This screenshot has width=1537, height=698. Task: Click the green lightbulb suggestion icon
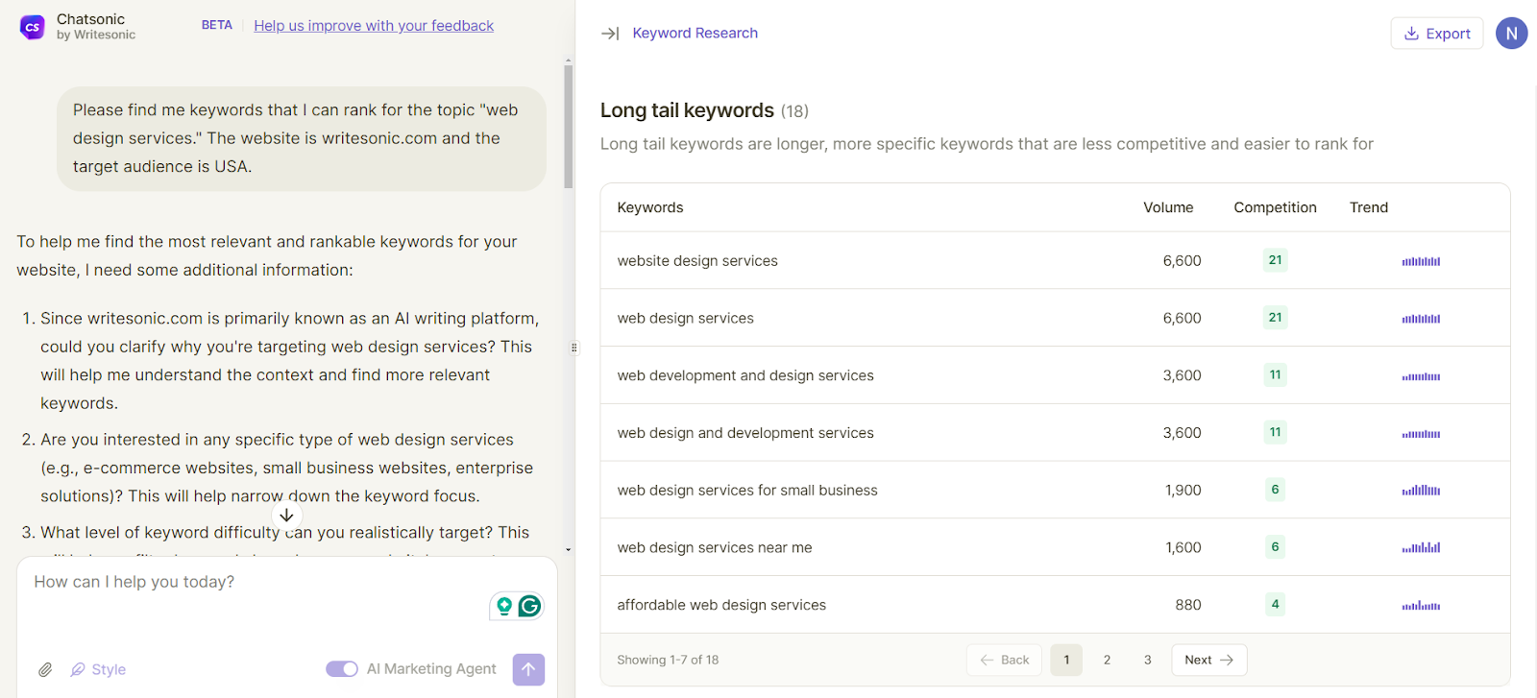click(504, 606)
